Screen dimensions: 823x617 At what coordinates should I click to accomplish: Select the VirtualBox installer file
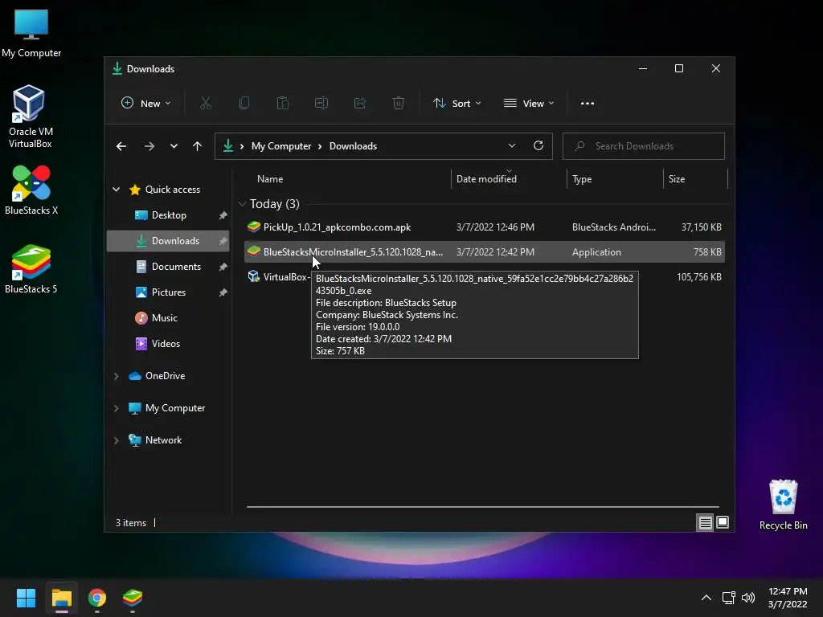click(277, 277)
